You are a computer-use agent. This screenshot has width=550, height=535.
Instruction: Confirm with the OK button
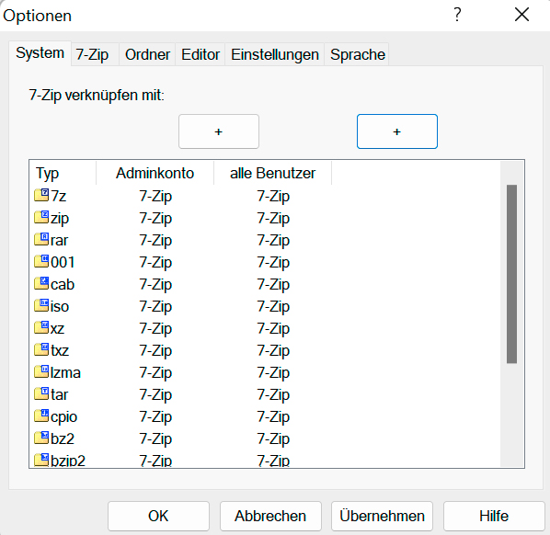[x=158, y=516]
